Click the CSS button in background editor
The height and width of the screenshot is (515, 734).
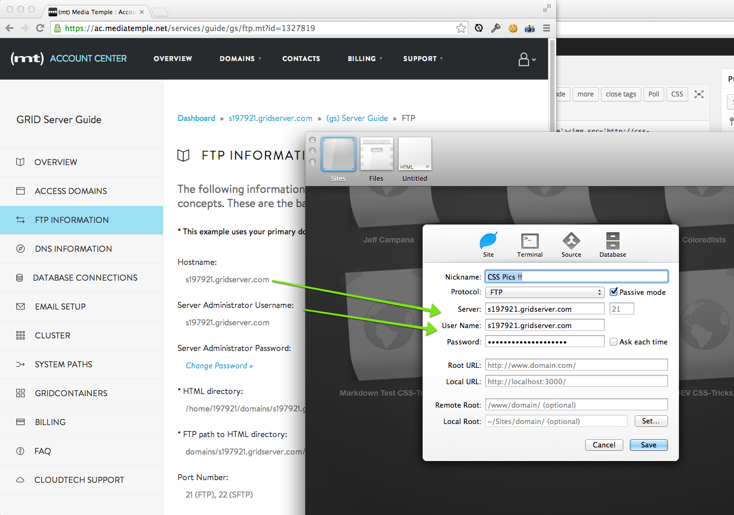point(677,94)
